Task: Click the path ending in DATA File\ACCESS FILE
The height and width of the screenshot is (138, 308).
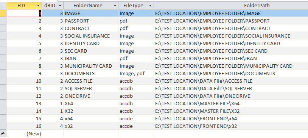Action: tap(231, 81)
